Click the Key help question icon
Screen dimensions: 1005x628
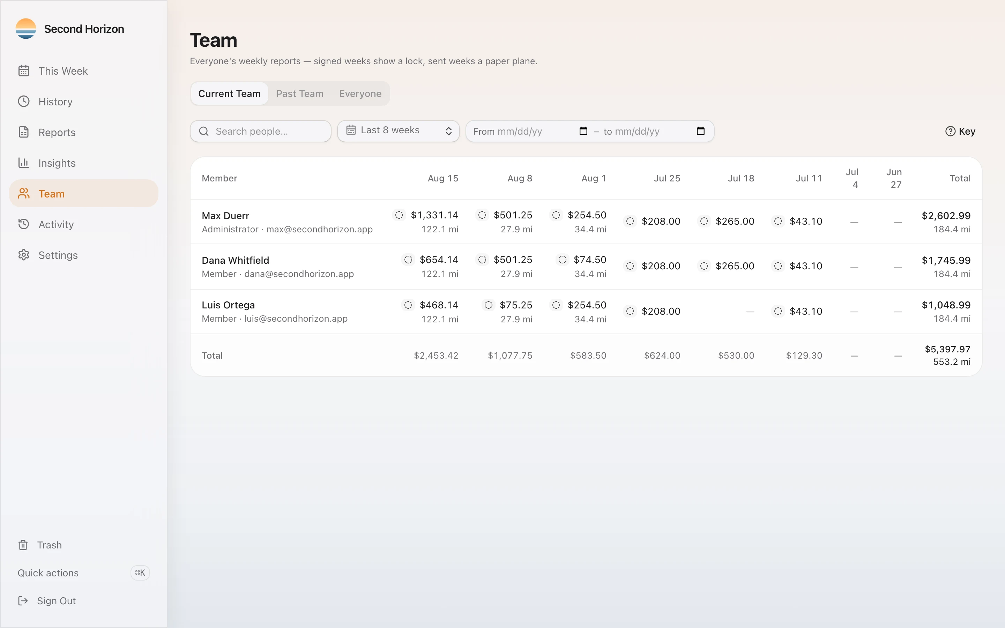coord(950,131)
